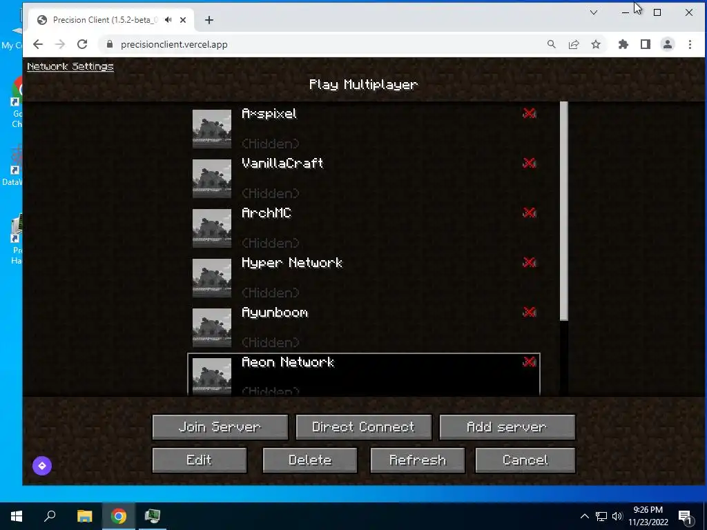The height and width of the screenshot is (530, 707).
Task: Open a new browser tab
Action: pos(209,20)
